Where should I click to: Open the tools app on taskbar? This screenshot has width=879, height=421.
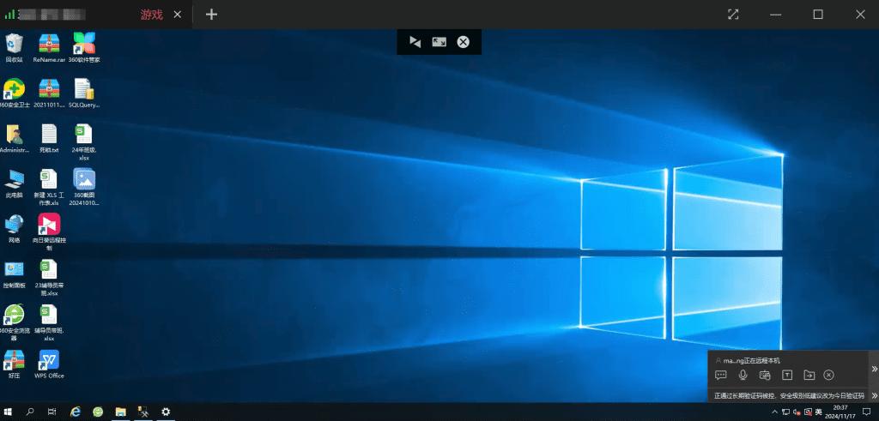click(x=143, y=412)
